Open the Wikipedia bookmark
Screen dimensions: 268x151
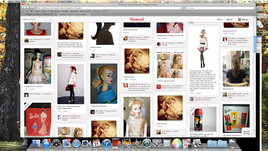(x=74, y=11)
